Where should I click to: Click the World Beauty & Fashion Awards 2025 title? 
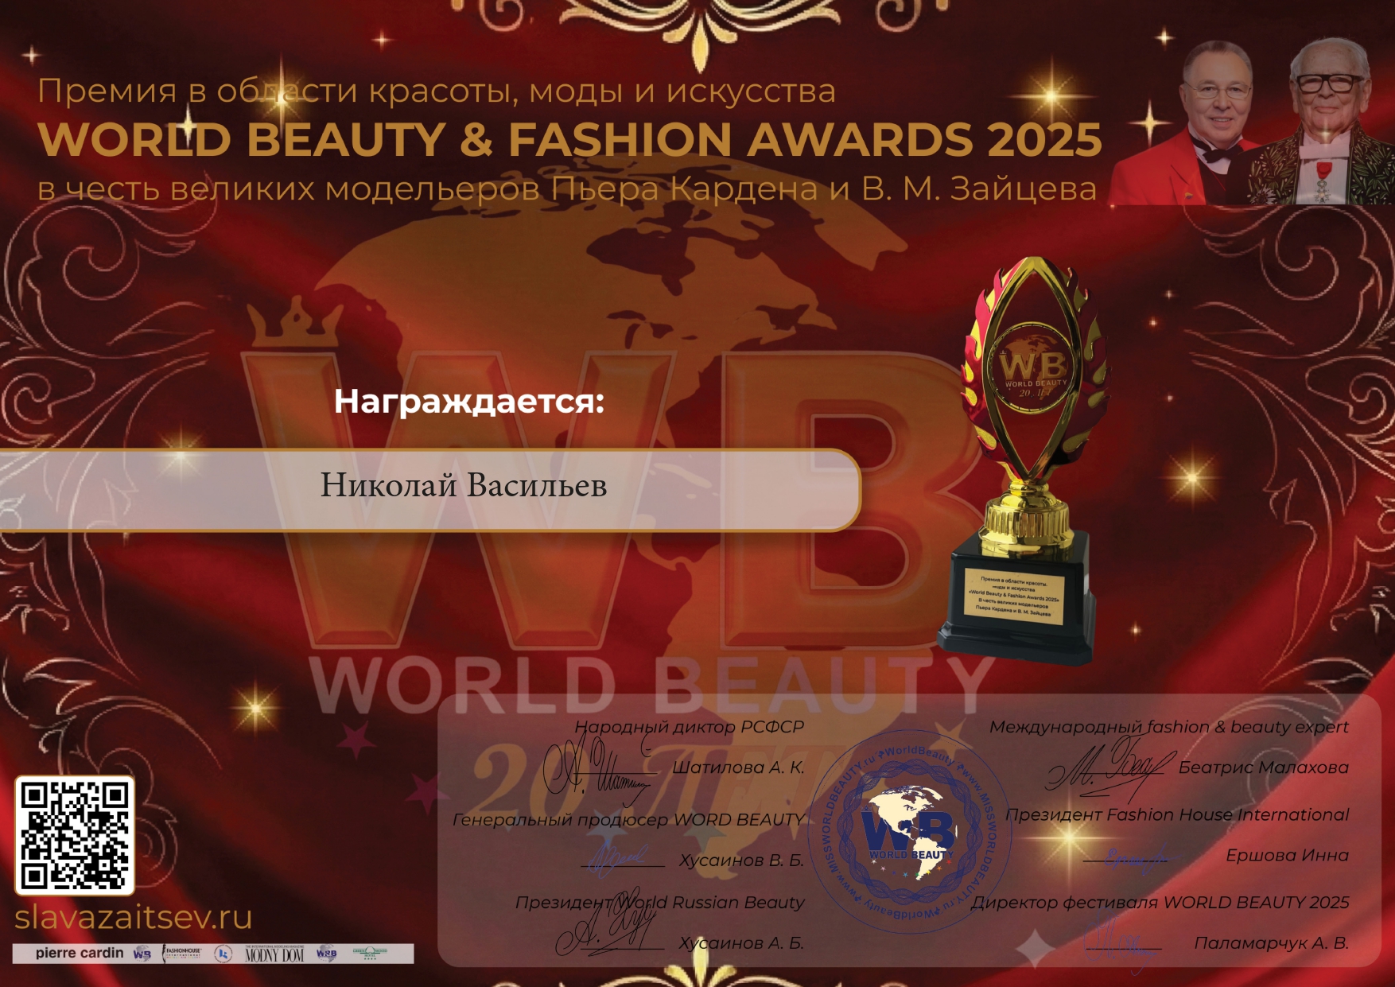pos(569,140)
